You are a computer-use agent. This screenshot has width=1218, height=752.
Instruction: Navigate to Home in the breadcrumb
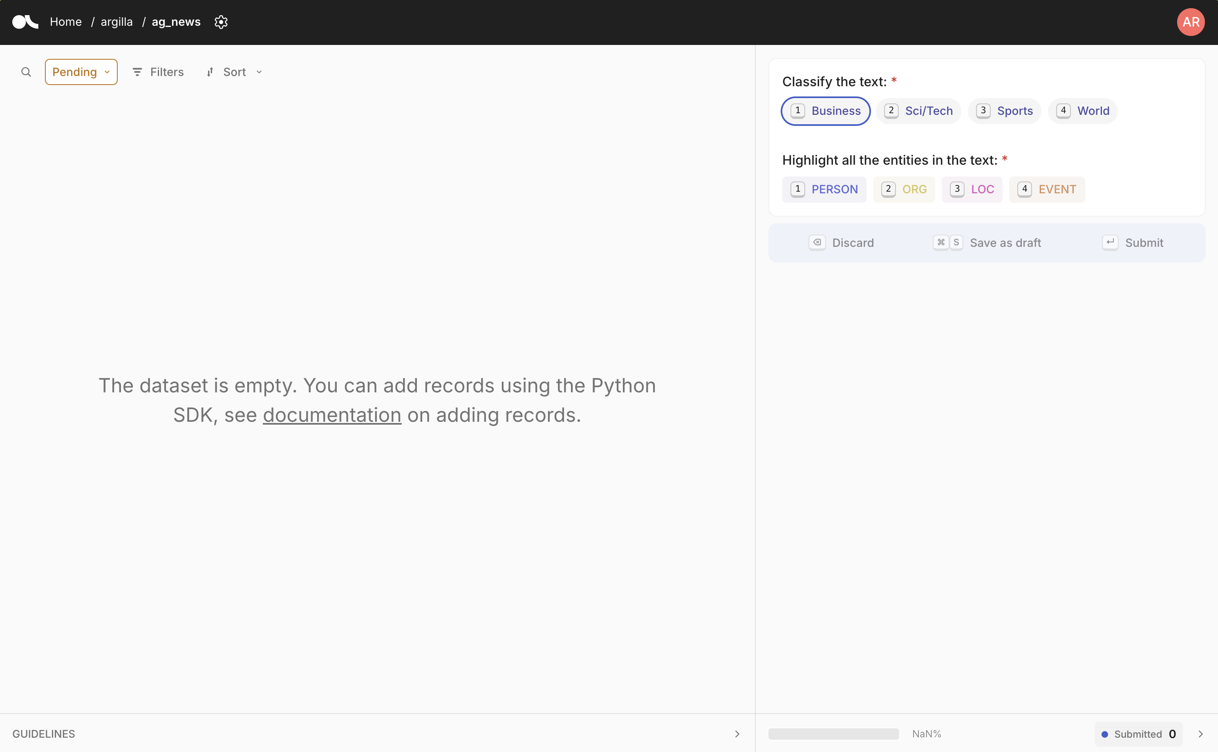tap(66, 22)
